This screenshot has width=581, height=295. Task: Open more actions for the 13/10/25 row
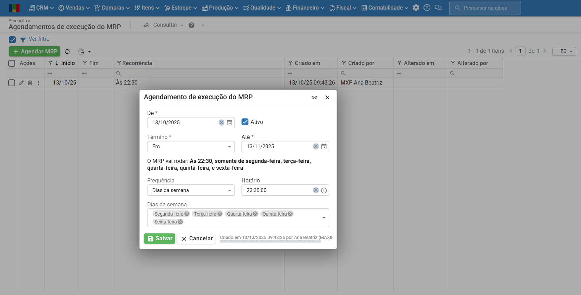click(x=38, y=83)
